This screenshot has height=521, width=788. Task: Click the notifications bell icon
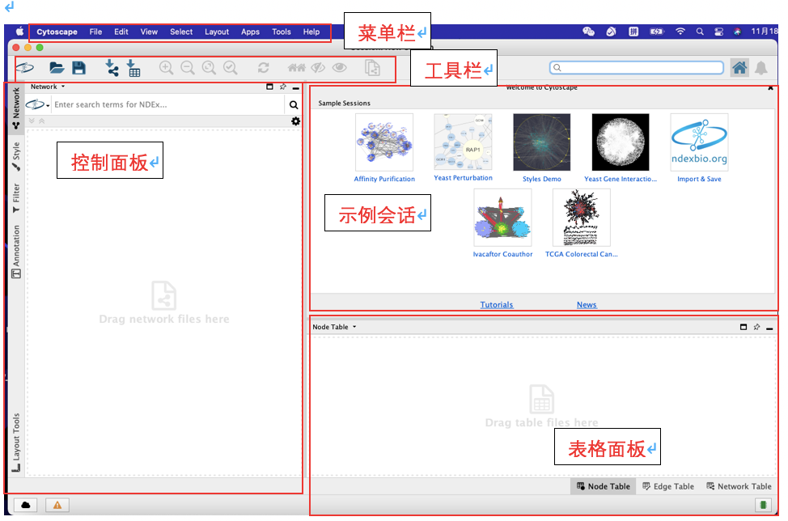761,68
